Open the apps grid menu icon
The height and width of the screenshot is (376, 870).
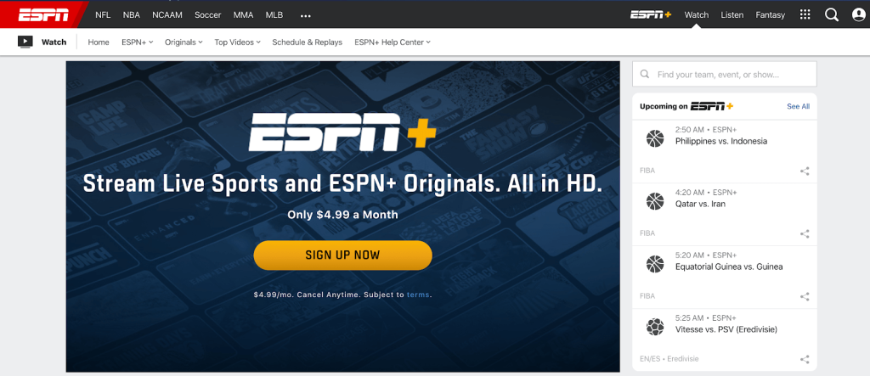pos(805,14)
